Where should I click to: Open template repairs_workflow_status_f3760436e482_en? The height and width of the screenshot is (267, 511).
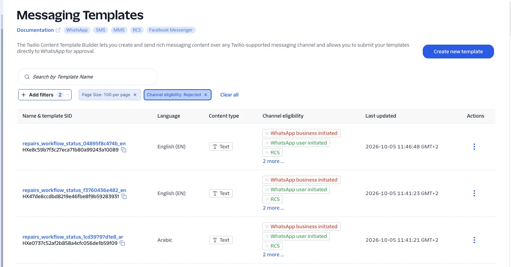74,190
